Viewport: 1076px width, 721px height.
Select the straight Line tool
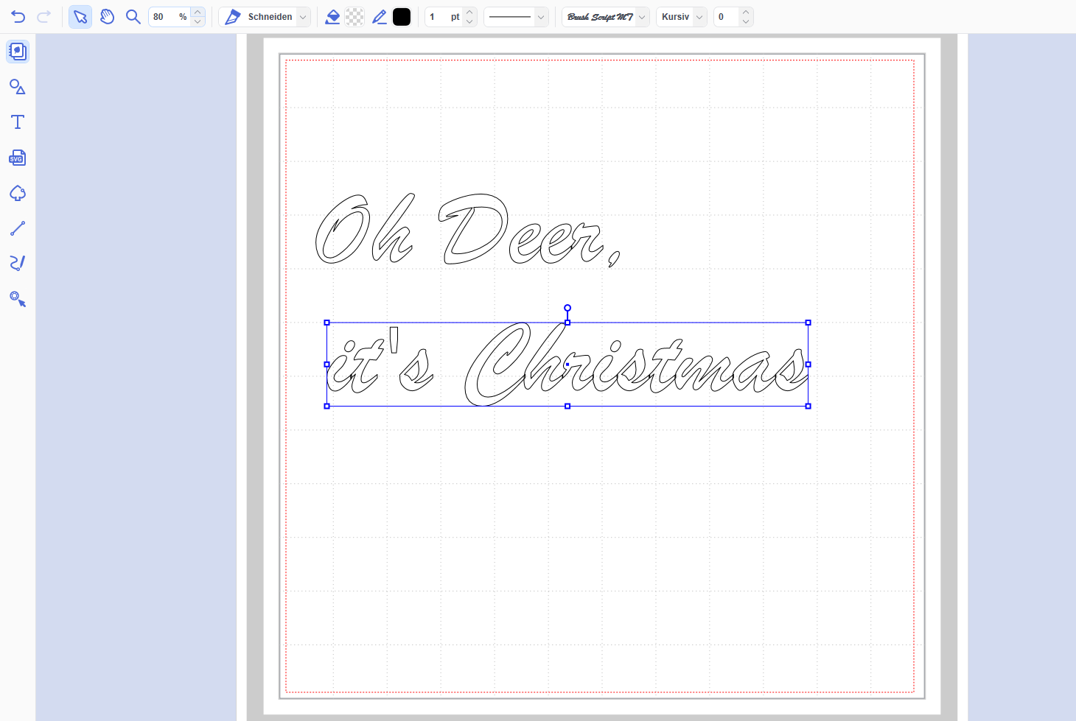point(18,228)
